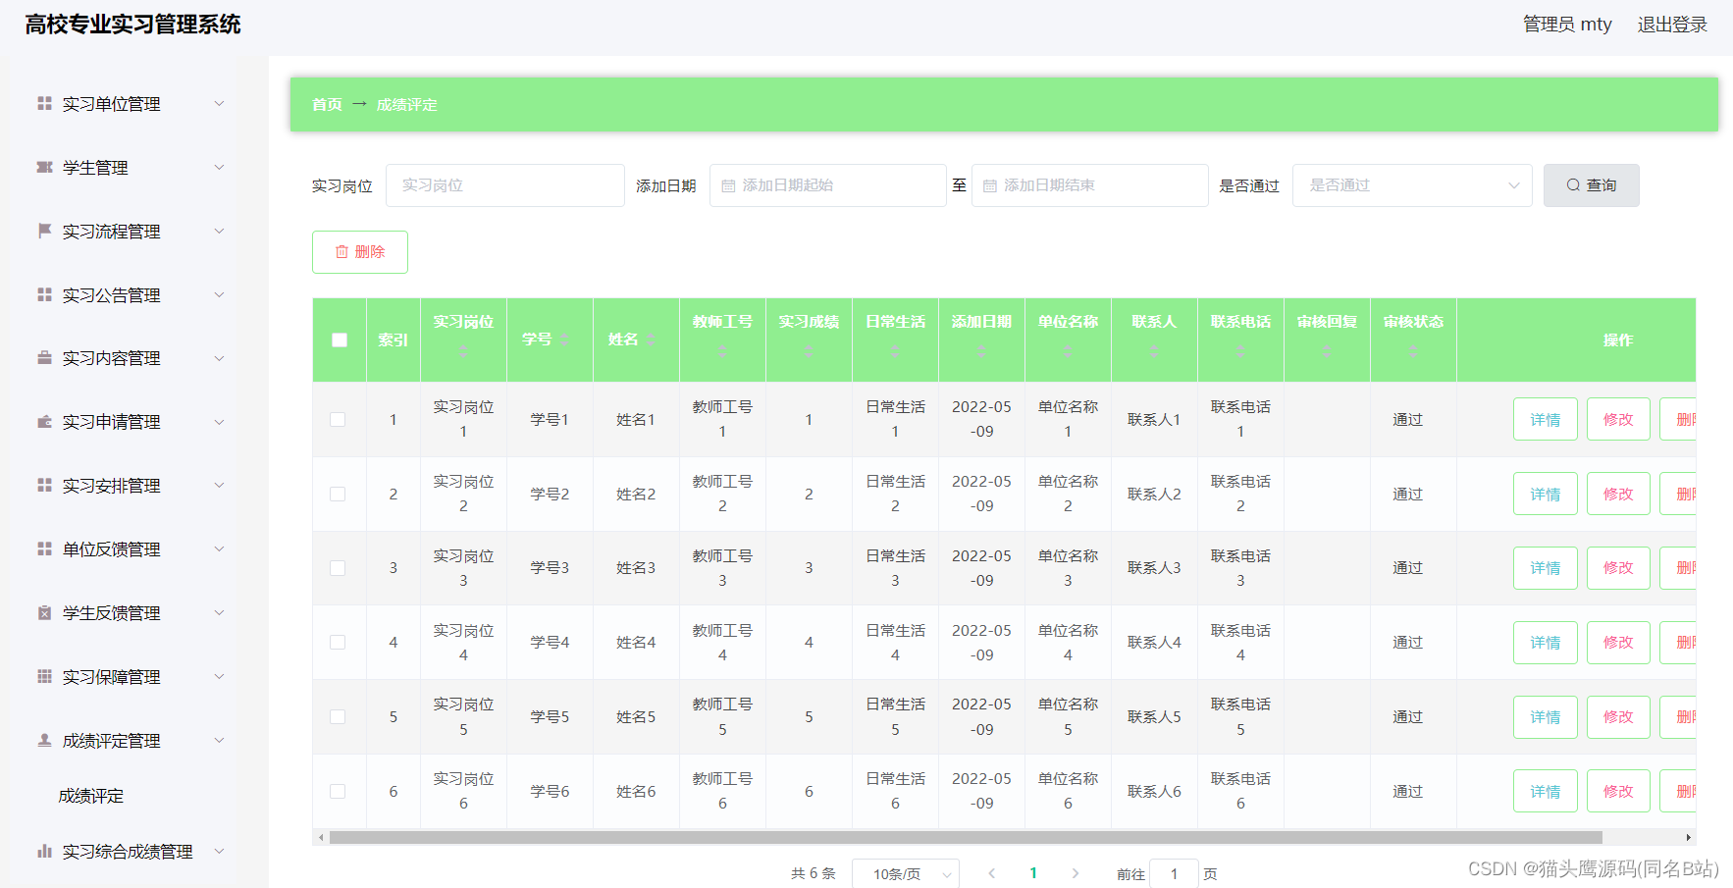Sort by 添加日期 column arrows
The height and width of the screenshot is (888, 1733).
[x=981, y=351]
